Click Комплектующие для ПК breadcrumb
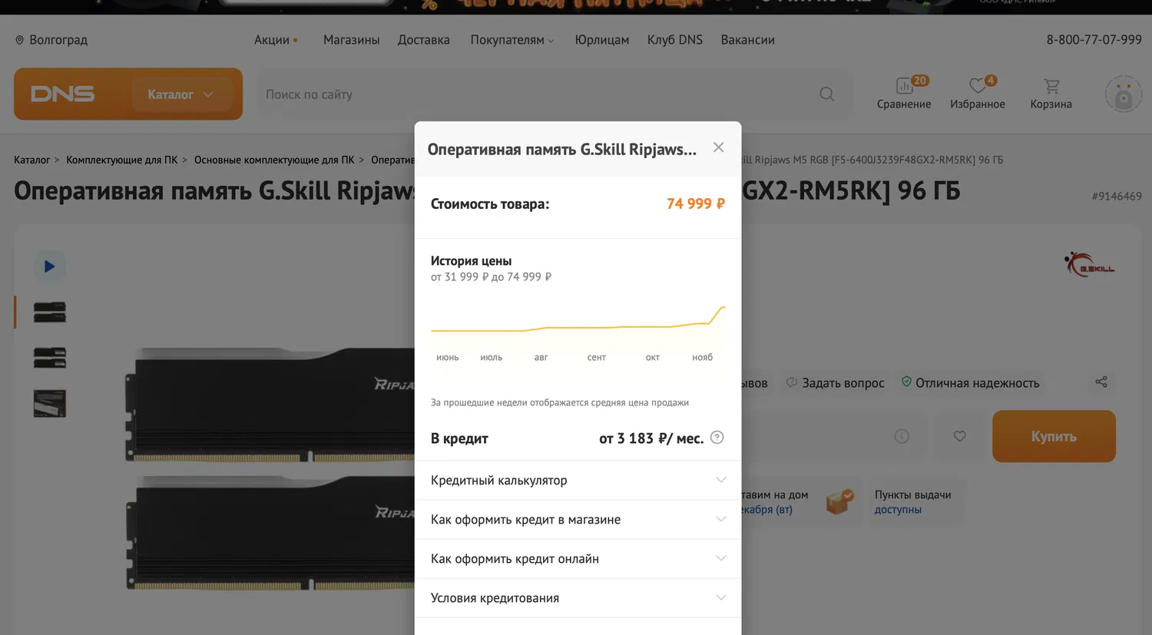 tap(121, 160)
